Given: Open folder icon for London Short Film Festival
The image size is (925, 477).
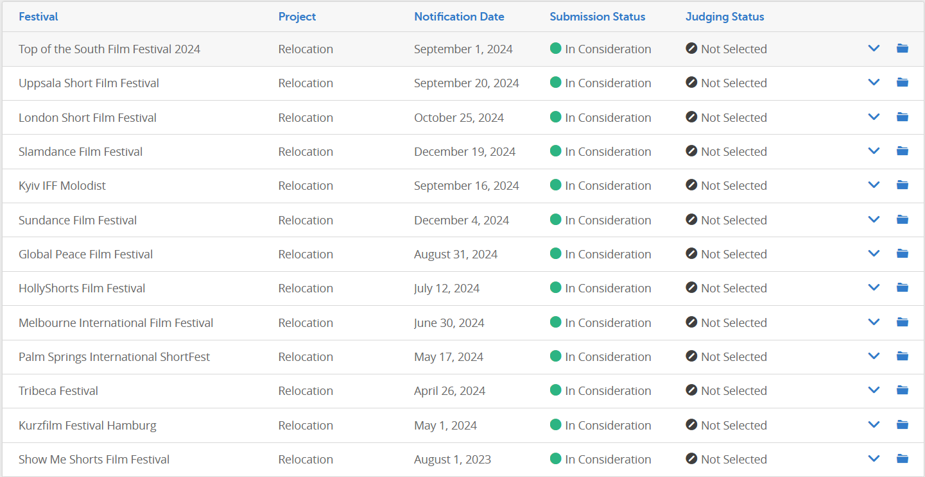Looking at the screenshot, I should 903,117.
